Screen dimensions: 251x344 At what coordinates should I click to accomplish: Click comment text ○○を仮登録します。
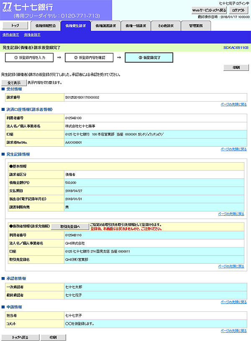point(80,324)
